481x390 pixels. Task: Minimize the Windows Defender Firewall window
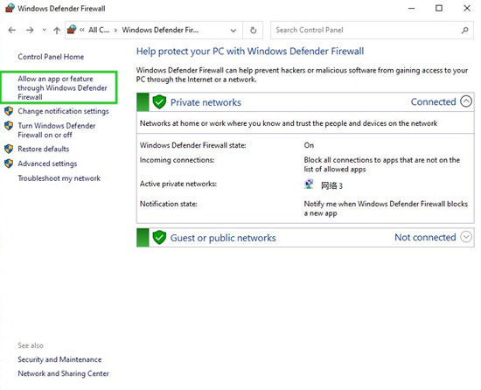[411, 8]
